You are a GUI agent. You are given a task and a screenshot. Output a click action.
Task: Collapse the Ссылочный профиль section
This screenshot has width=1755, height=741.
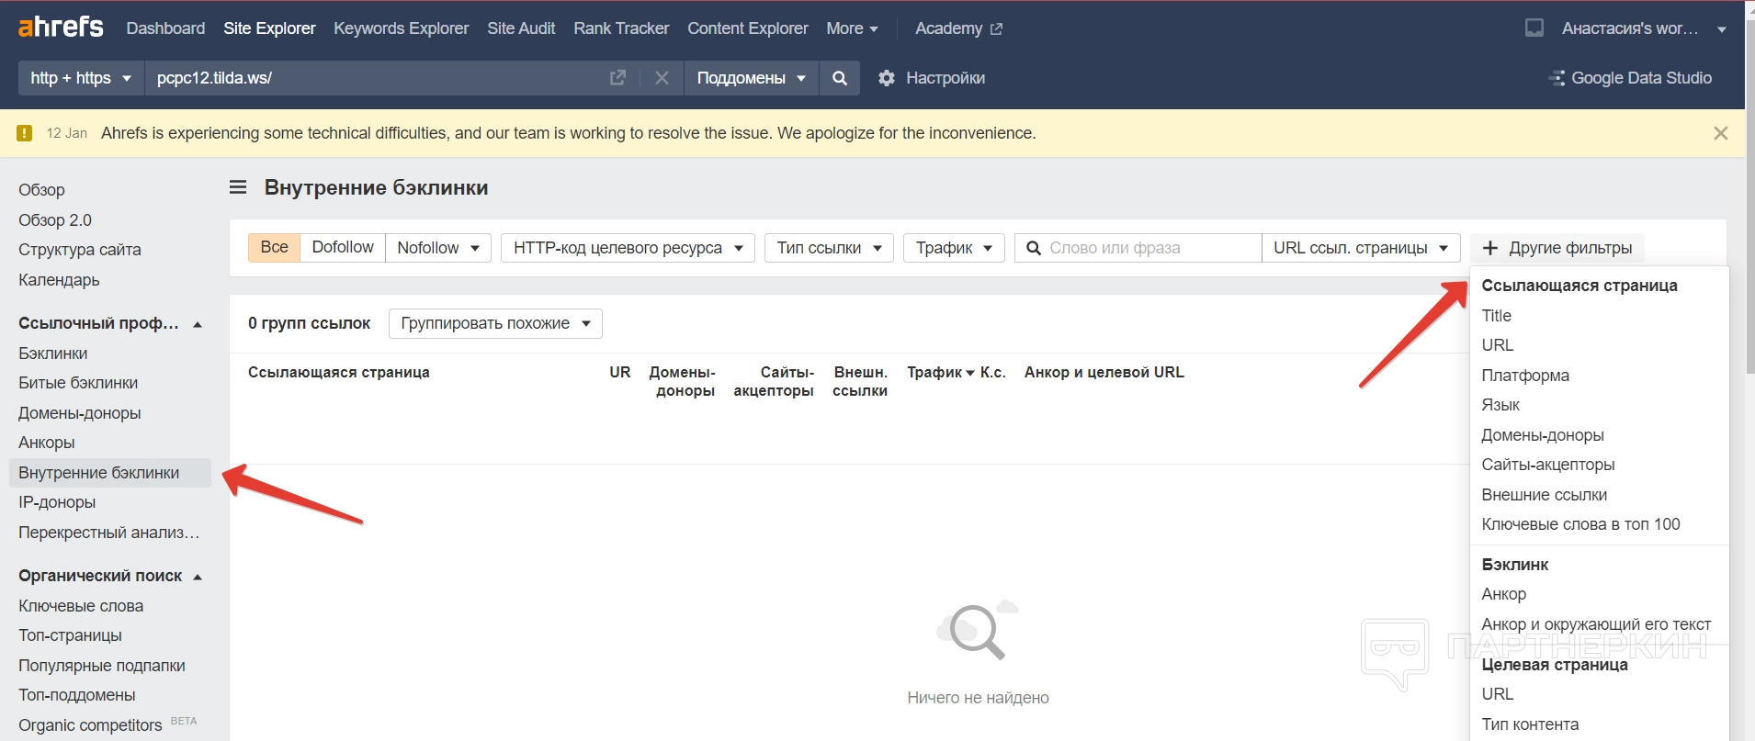[198, 324]
